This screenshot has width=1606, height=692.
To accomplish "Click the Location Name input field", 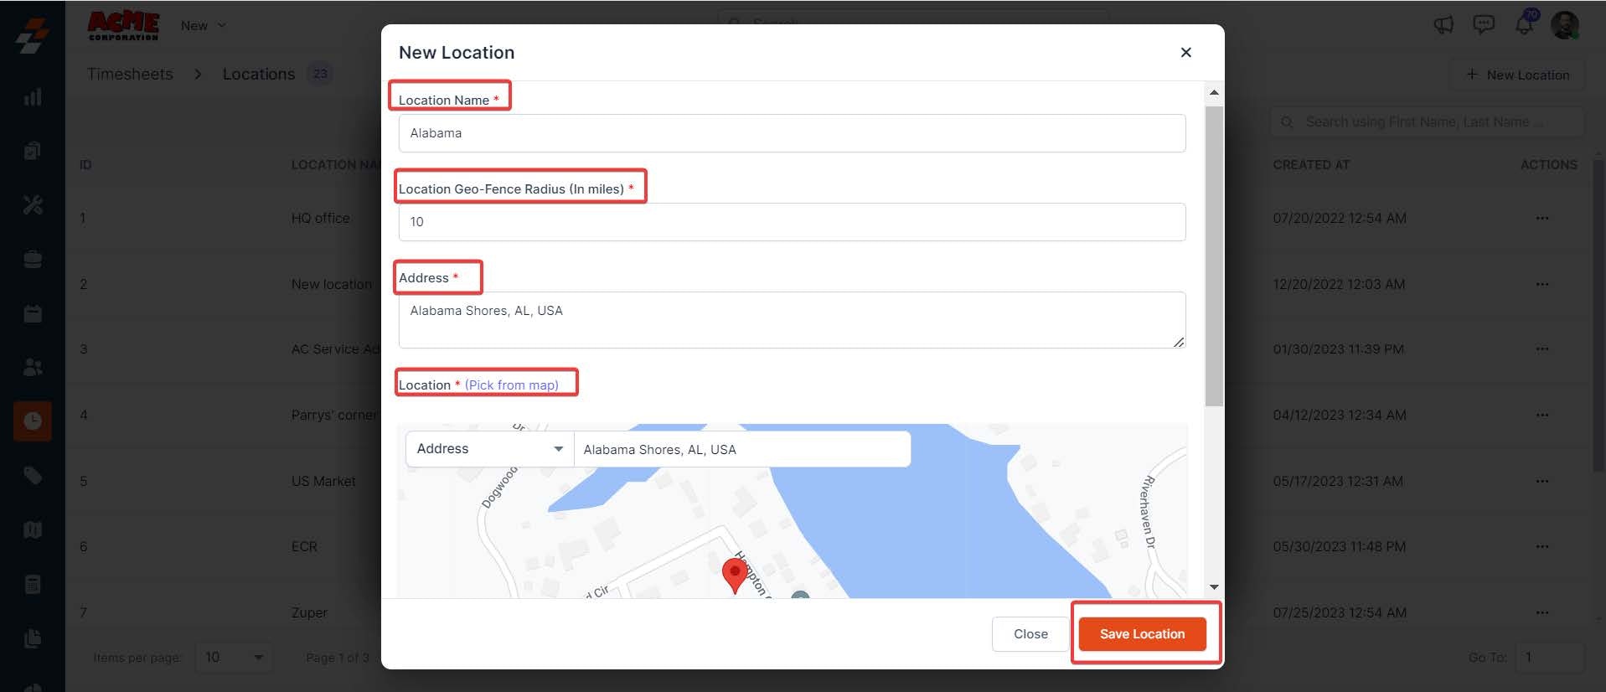I will coord(792,133).
